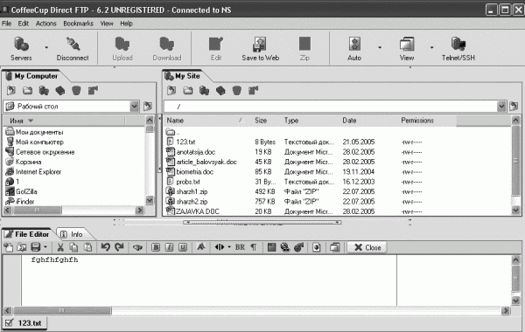The image size is (525, 332).
Task: Select anotatsija.doc in remote file list
Action: (x=195, y=152)
